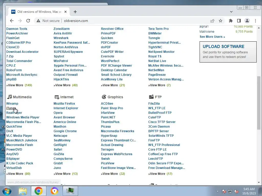Open the VLC Media Player link
Screen dimensions: 262x196
(19, 136)
